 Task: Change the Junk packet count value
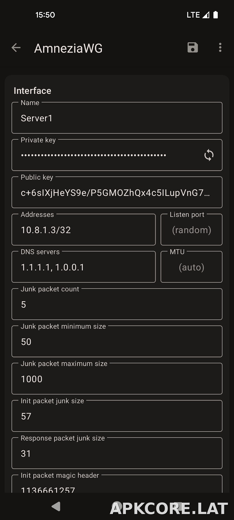(x=117, y=304)
